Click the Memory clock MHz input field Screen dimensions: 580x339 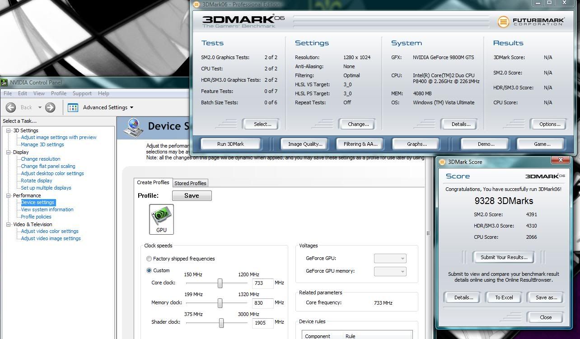coord(262,303)
